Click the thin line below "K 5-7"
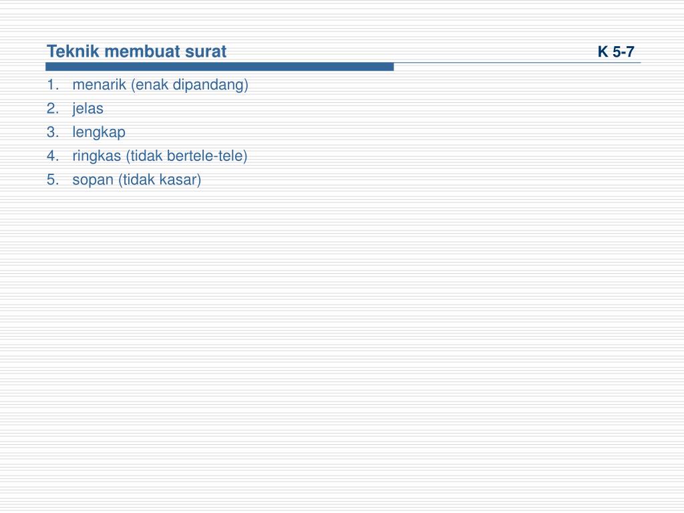Screen dimensions: 684x513 tap(518, 63)
